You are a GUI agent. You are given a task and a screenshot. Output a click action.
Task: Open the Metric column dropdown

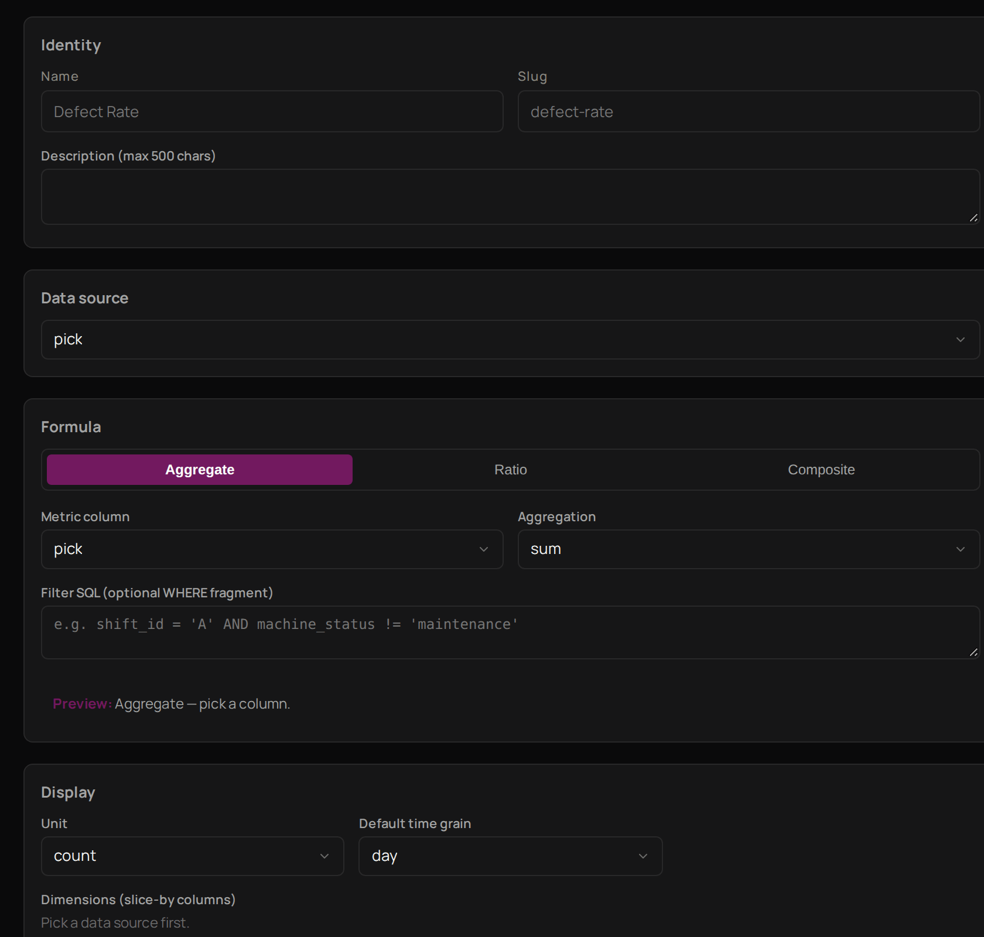coord(272,549)
